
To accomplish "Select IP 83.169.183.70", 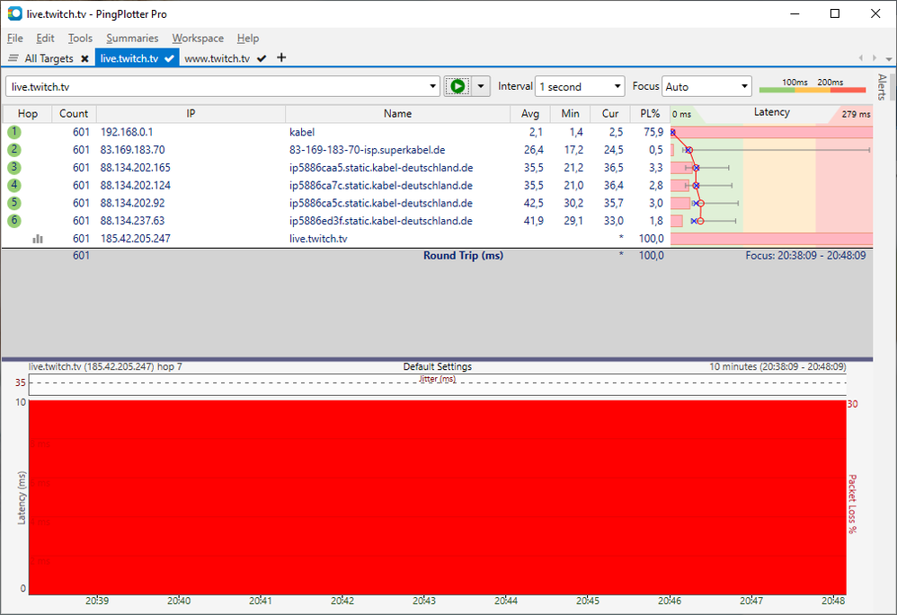I will 133,150.
